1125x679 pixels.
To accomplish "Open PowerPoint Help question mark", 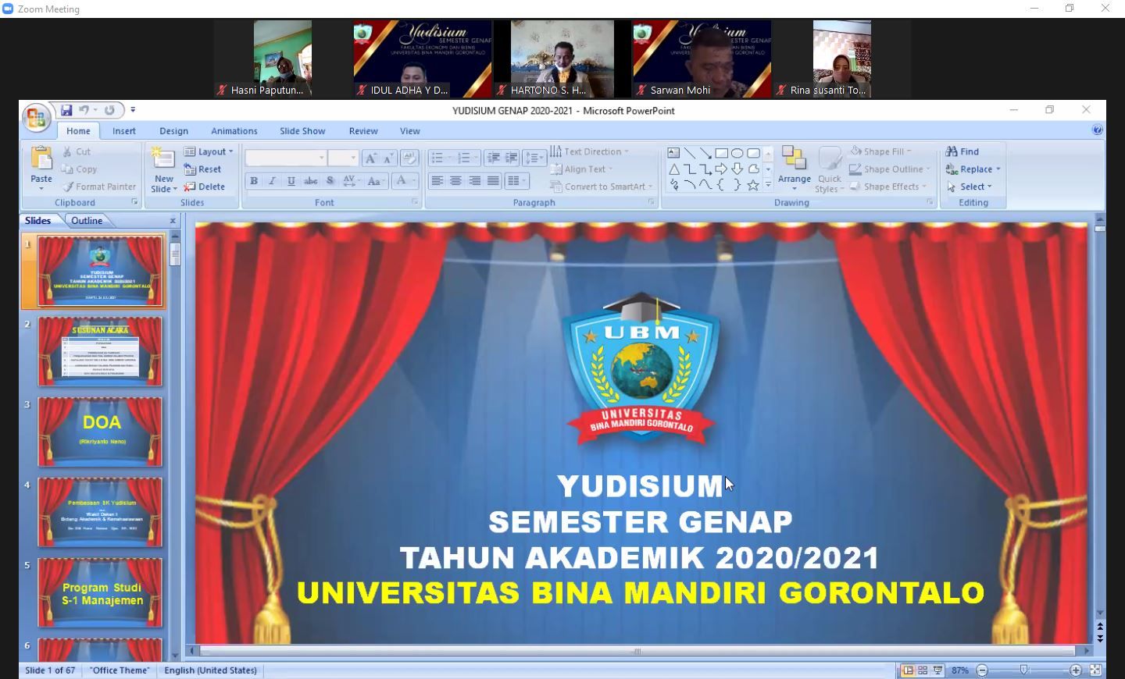I will pos(1097,130).
